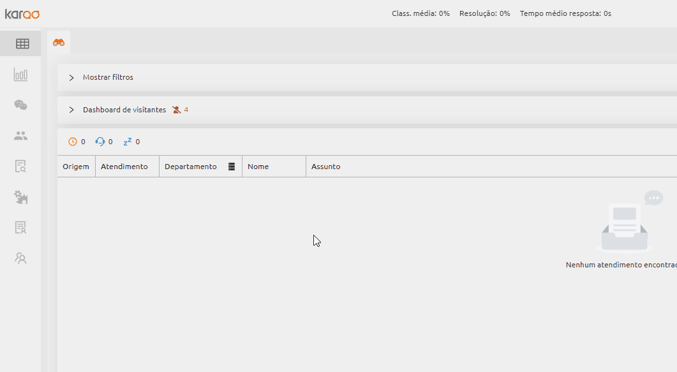677x372 pixels.
Task: Open the Departamento column filter icon
Action: (x=232, y=167)
